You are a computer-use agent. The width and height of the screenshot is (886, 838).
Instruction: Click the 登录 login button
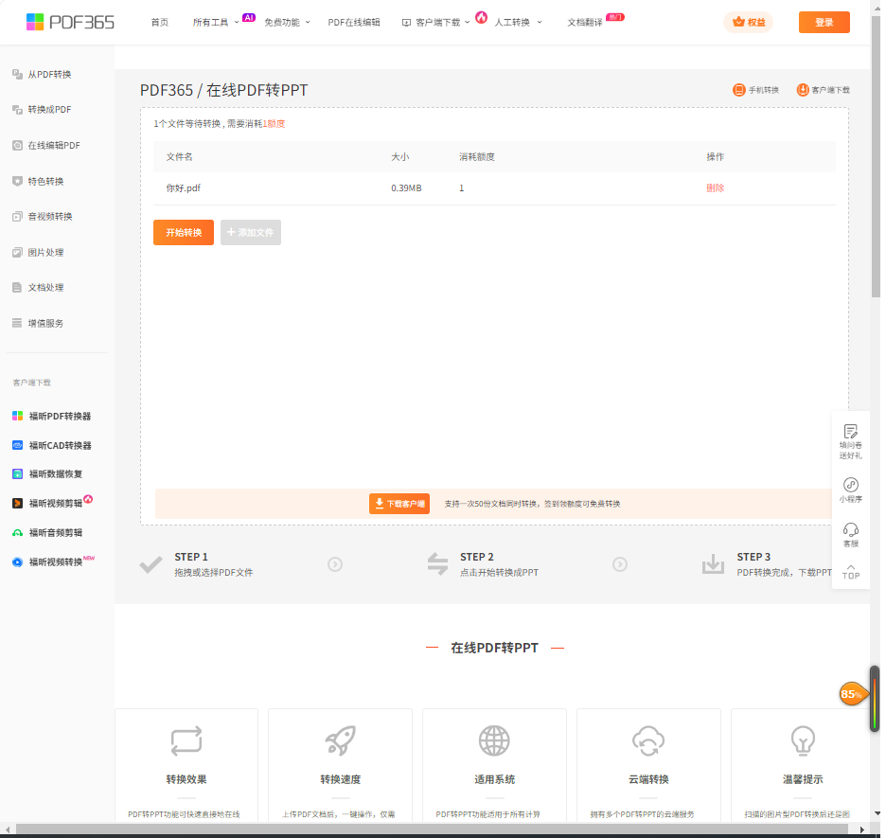click(x=824, y=22)
